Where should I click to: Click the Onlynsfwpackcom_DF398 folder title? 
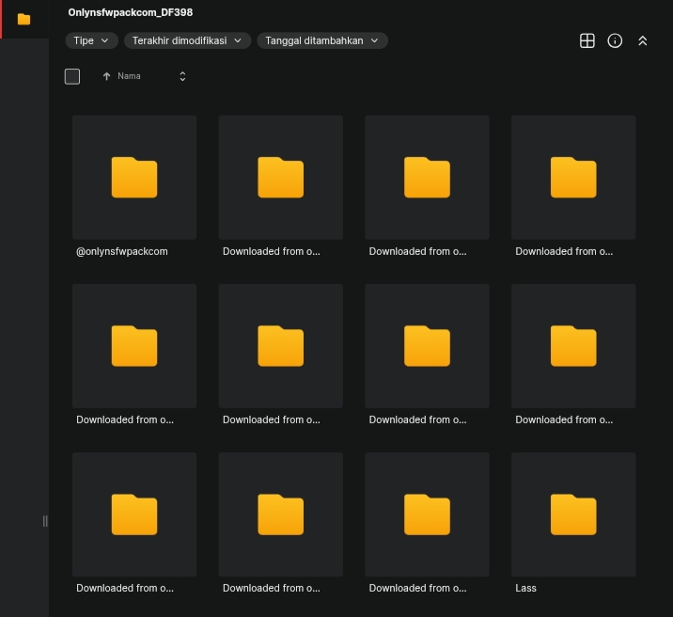[131, 12]
